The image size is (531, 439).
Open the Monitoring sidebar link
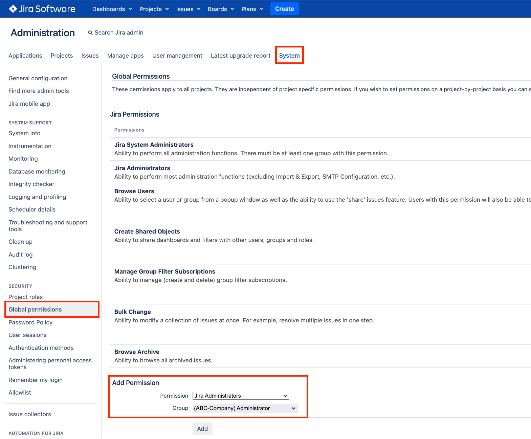tap(23, 159)
